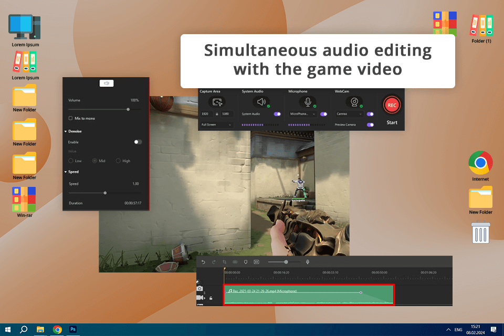504x336 pixels.
Task: Open the Camera device dropdown
Action: click(x=349, y=114)
